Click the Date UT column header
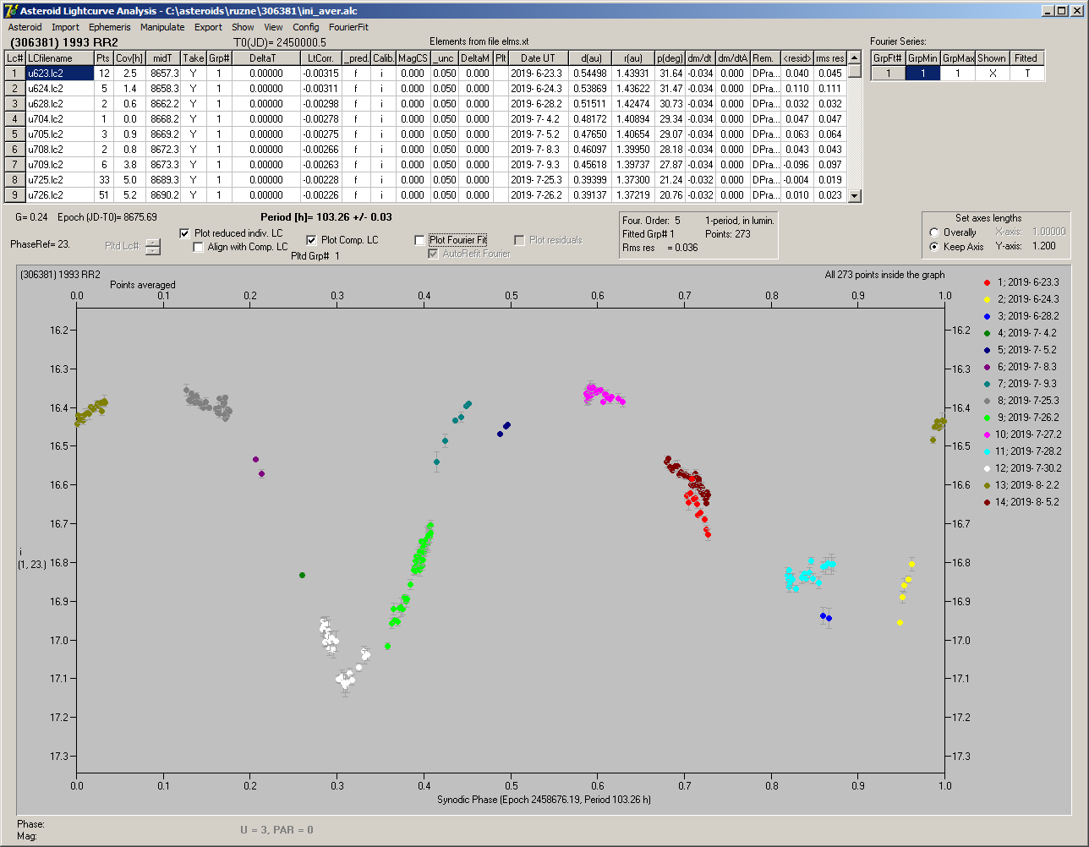 (x=538, y=58)
